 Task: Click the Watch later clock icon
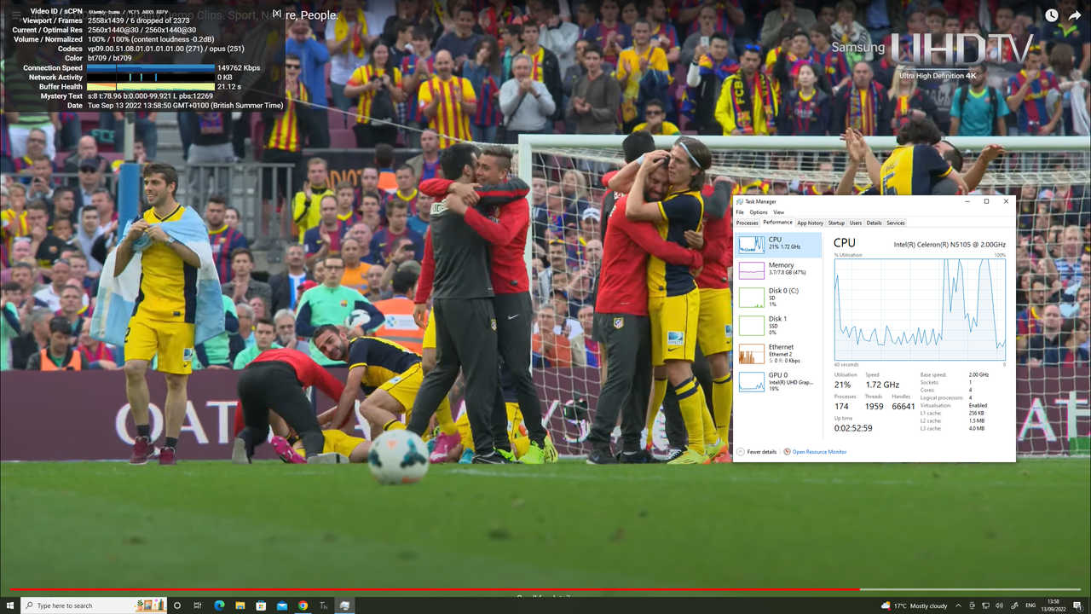(1052, 15)
